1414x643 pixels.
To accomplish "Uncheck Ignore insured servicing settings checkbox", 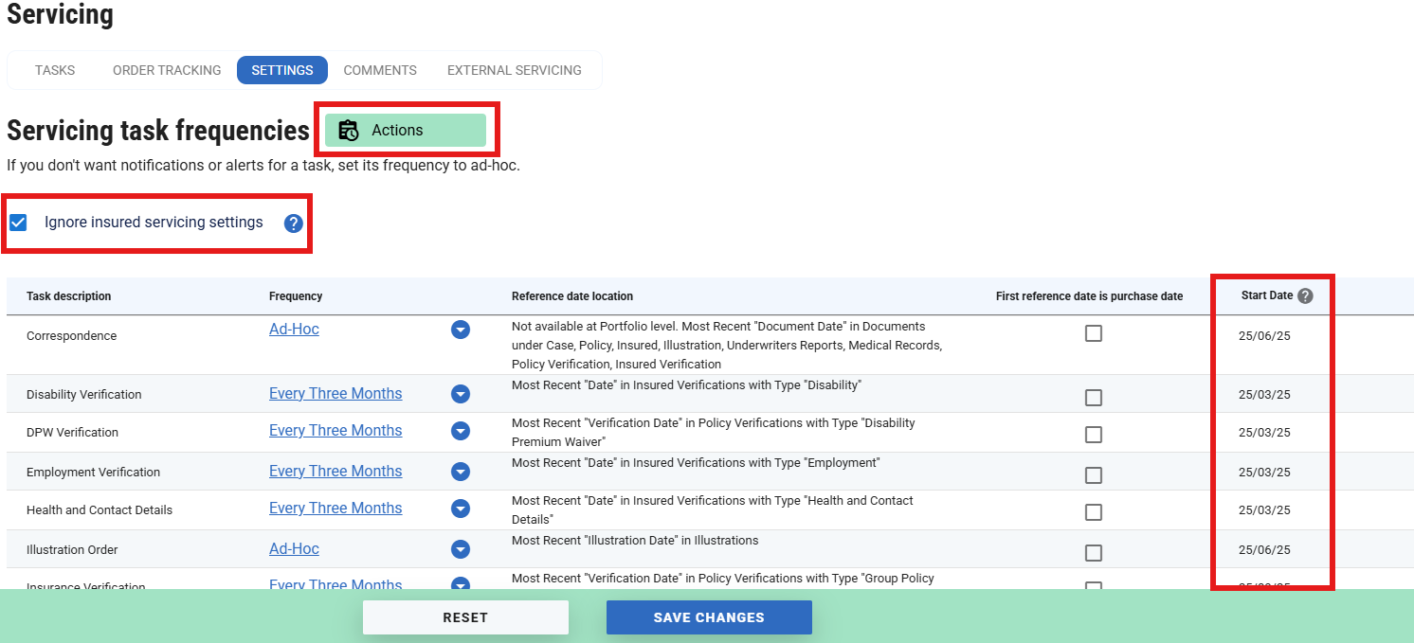I will pos(18,223).
